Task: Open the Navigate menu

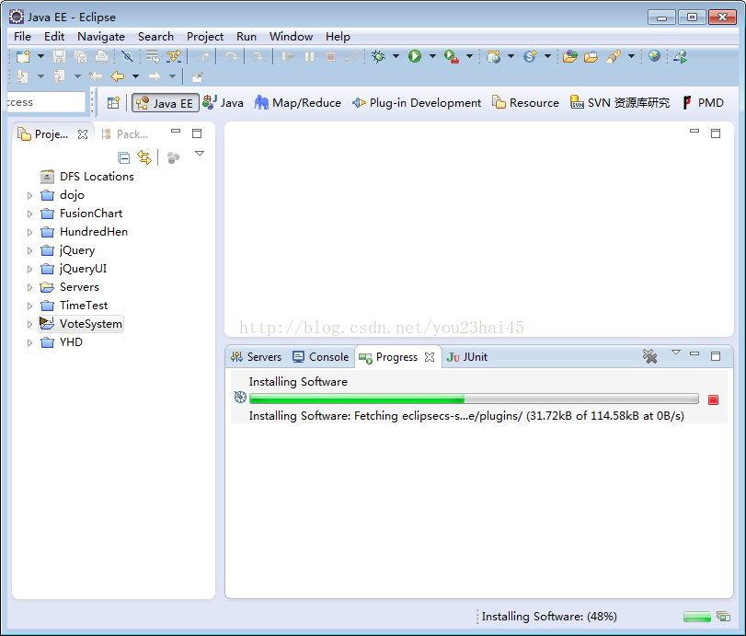Action: pyautogui.click(x=101, y=37)
